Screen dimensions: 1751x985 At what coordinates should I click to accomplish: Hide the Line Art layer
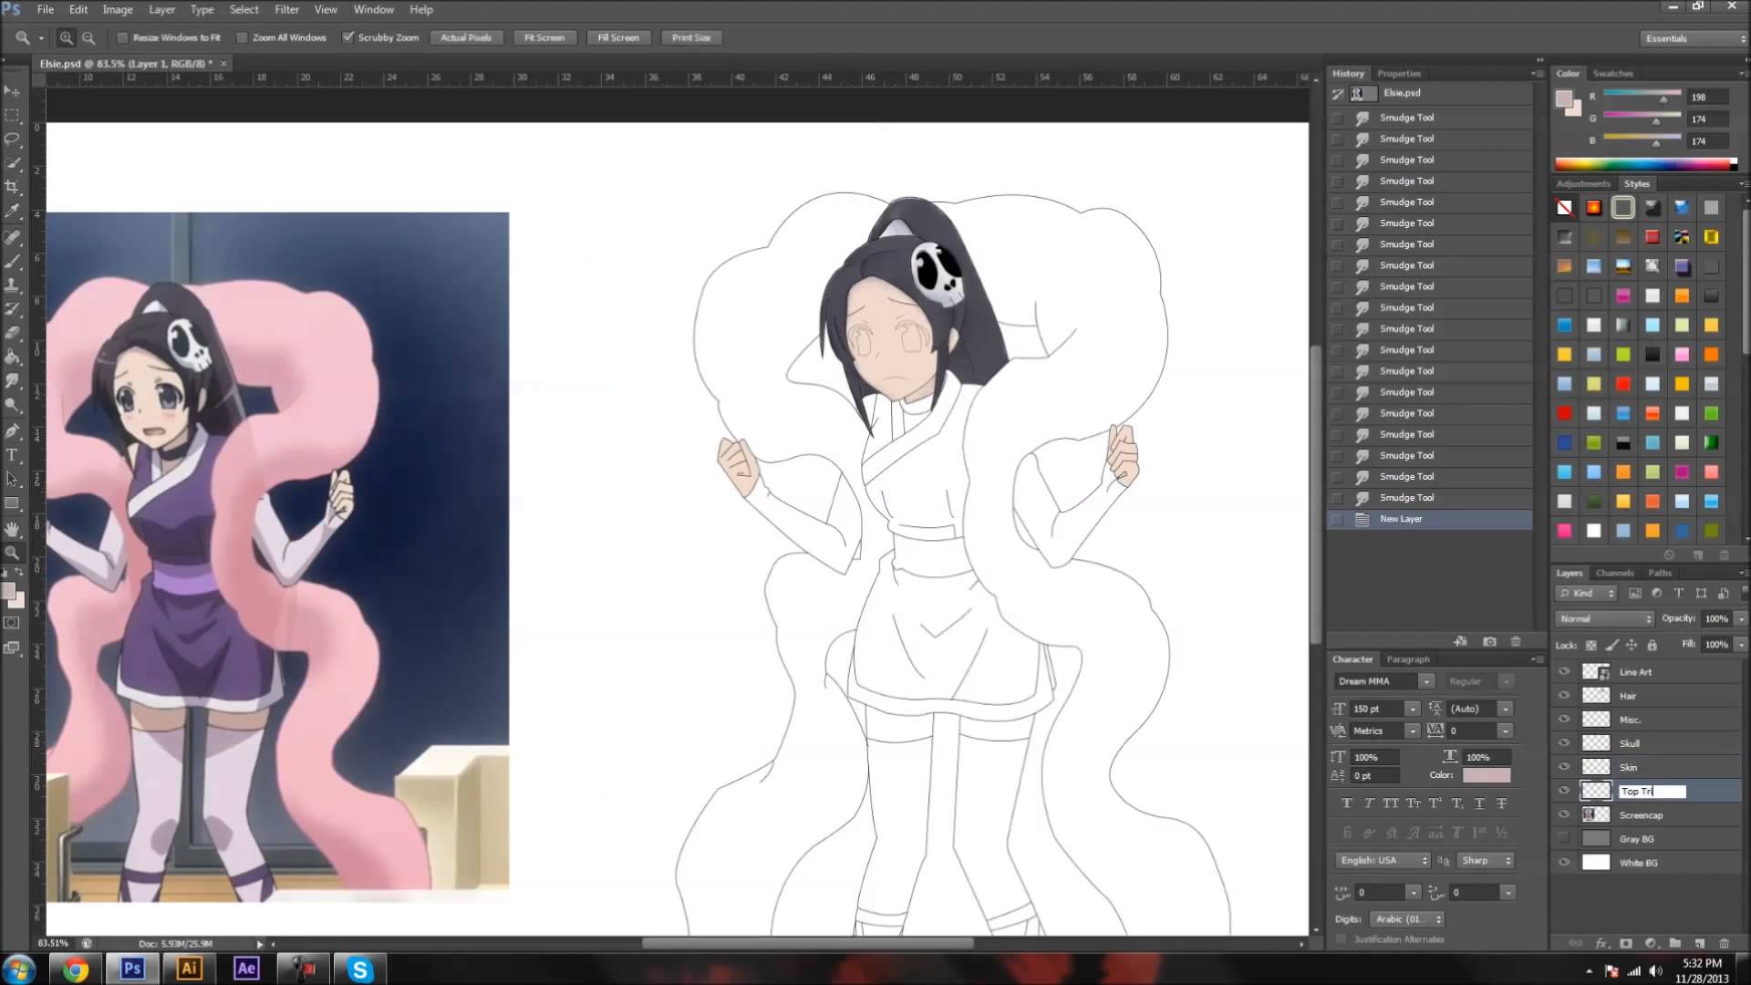1564,671
